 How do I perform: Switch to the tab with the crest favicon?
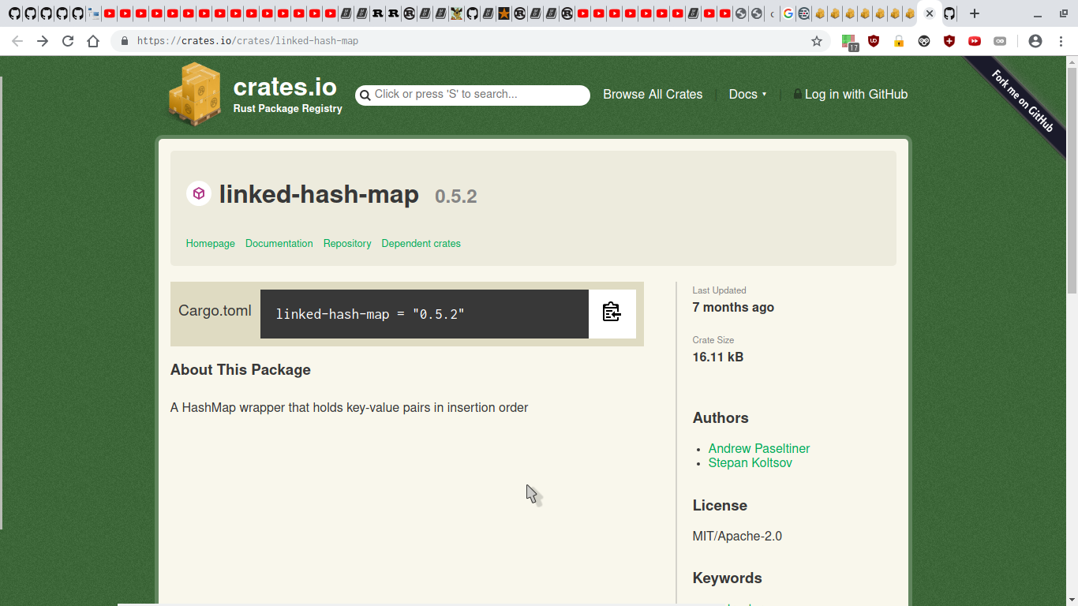tap(456, 13)
